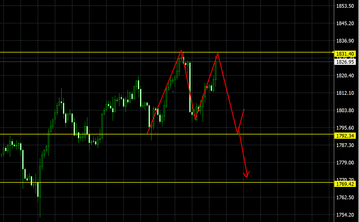The height and width of the screenshot is (222, 359).
Task: Select the 1792.34 yellow price label
Action: pyautogui.click(x=345, y=136)
